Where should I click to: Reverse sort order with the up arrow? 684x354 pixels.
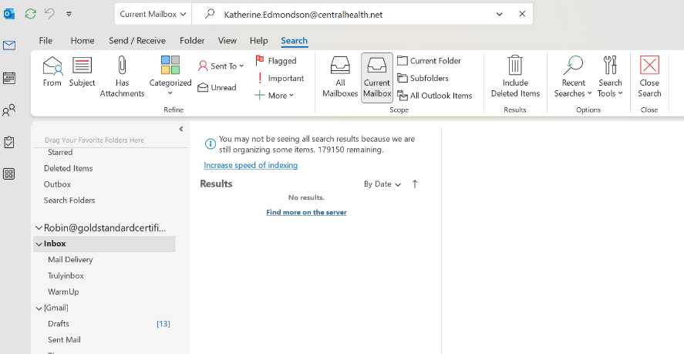tap(415, 184)
